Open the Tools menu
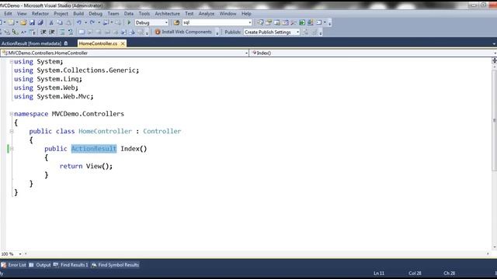Screen dimensions: 497x279 (x=144, y=14)
